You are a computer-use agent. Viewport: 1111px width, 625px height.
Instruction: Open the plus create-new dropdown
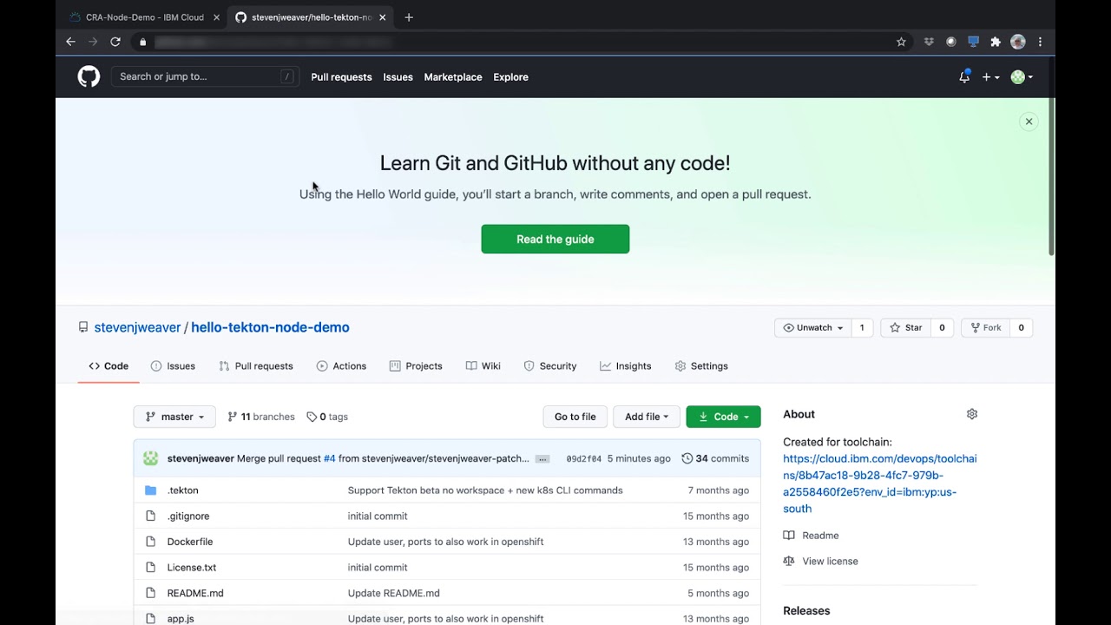point(990,77)
